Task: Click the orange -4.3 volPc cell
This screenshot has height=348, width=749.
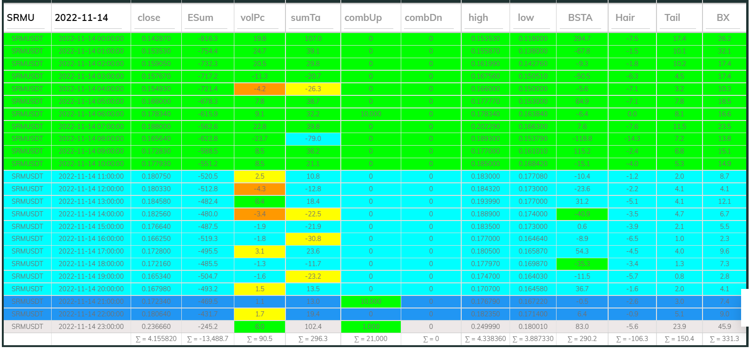Action: [259, 189]
